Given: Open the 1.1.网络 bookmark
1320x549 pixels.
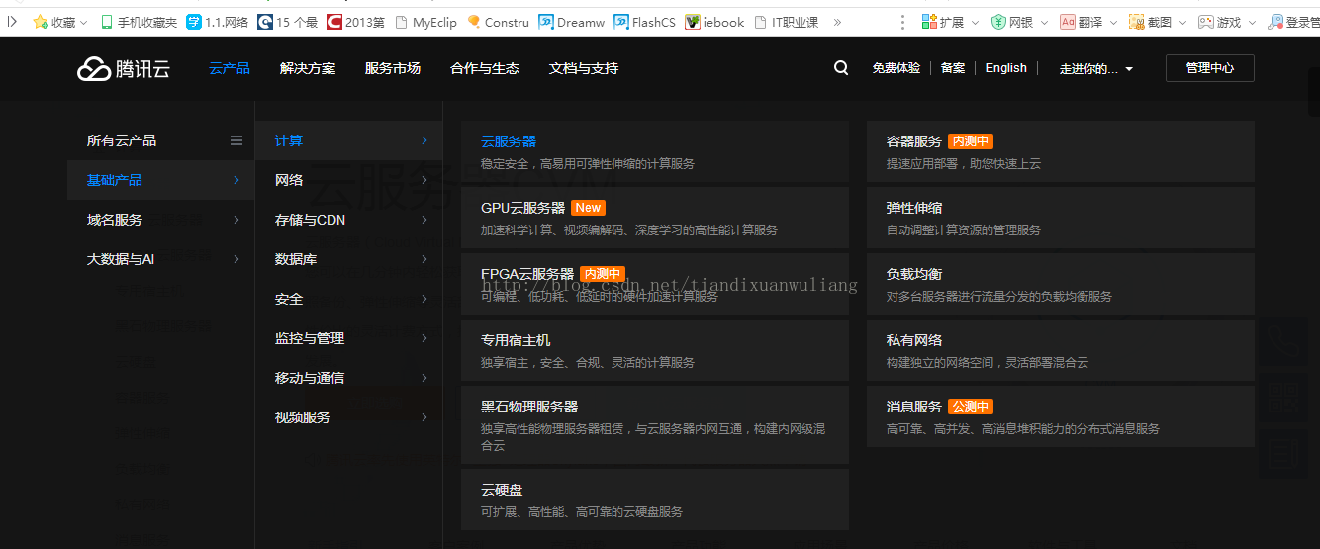Looking at the screenshot, I should coord(217,22).
